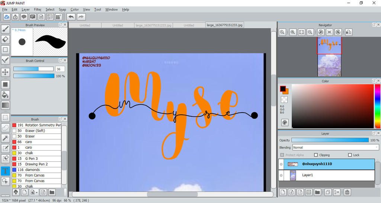Click the rainbow hue strip in Color panel
381x203 pixels.
[x=378, y=106]
